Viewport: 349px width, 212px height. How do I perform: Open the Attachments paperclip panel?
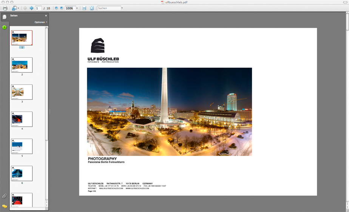point(5,196)
